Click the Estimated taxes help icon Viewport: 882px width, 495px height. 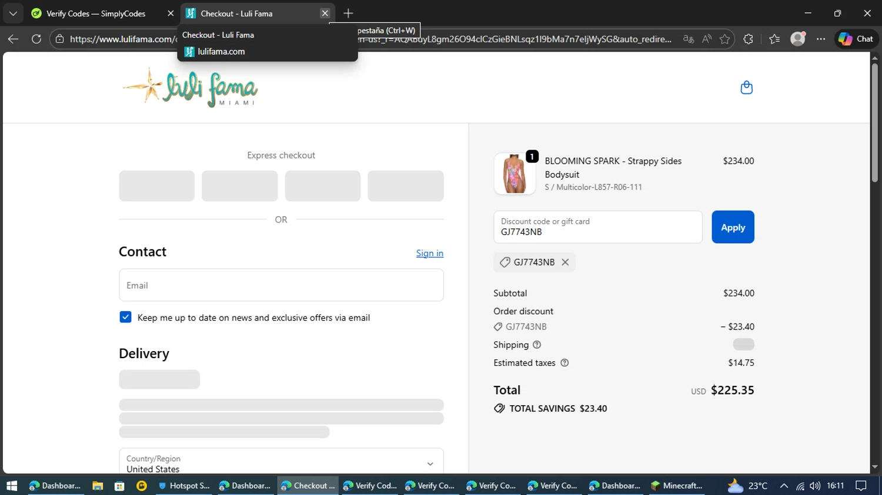click(x=564, y=363)
